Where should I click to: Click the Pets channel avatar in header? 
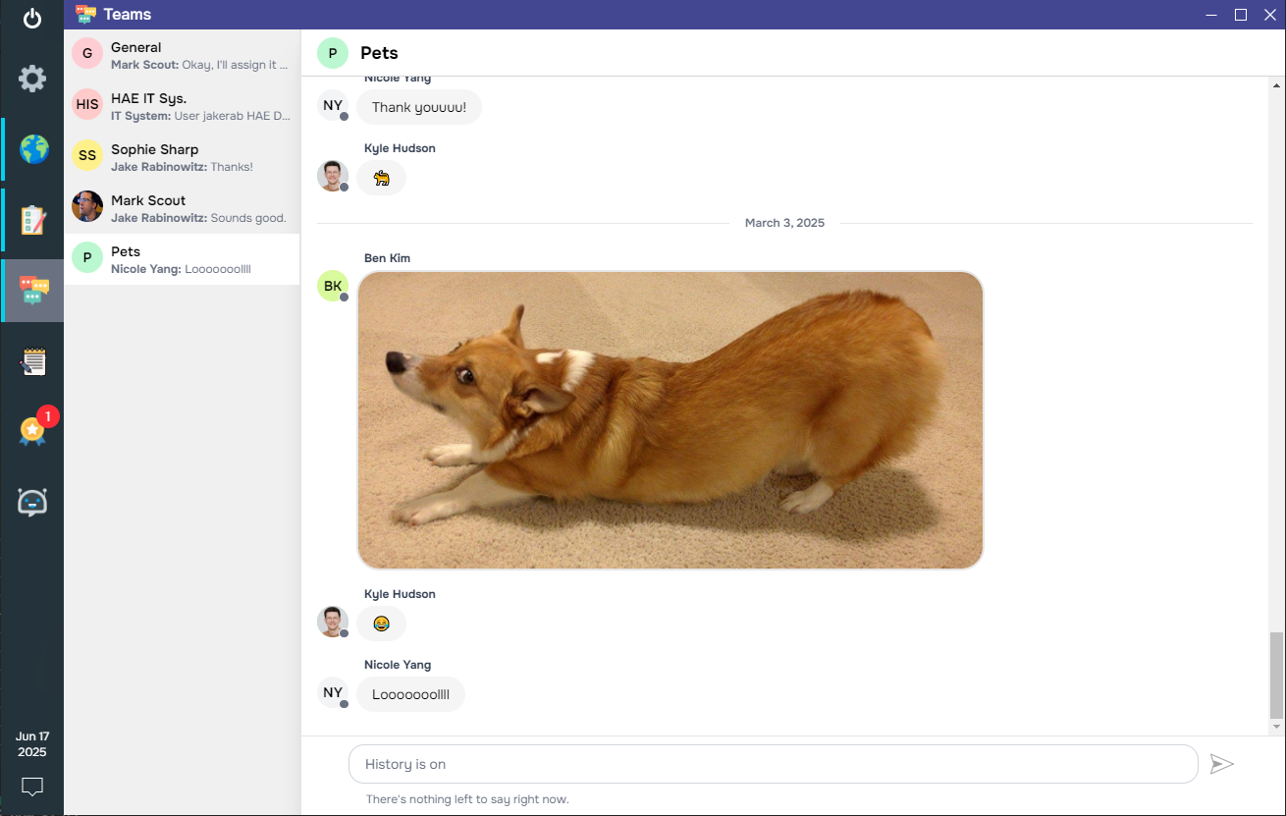pyautogui.click(x=333, y=53)
